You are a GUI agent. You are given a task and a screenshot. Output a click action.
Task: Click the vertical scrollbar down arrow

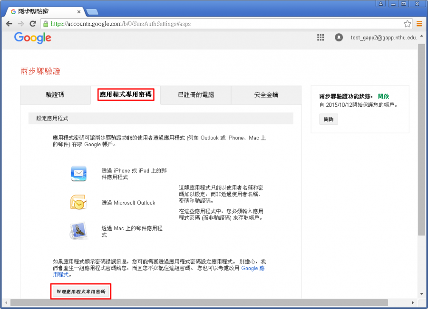pos(421,293)
